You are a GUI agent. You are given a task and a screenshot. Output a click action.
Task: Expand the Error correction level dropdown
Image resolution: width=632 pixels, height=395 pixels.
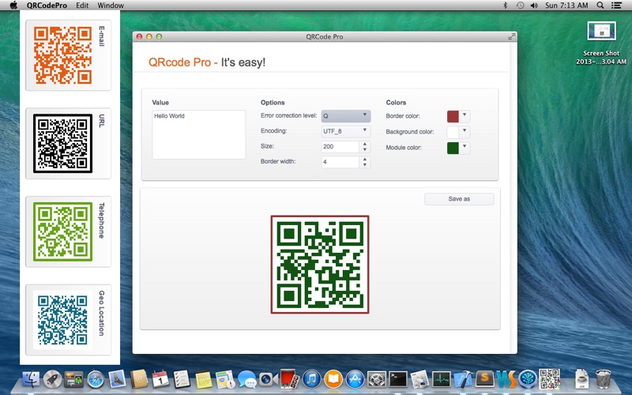pyautogui.click(x=346, y=115)
